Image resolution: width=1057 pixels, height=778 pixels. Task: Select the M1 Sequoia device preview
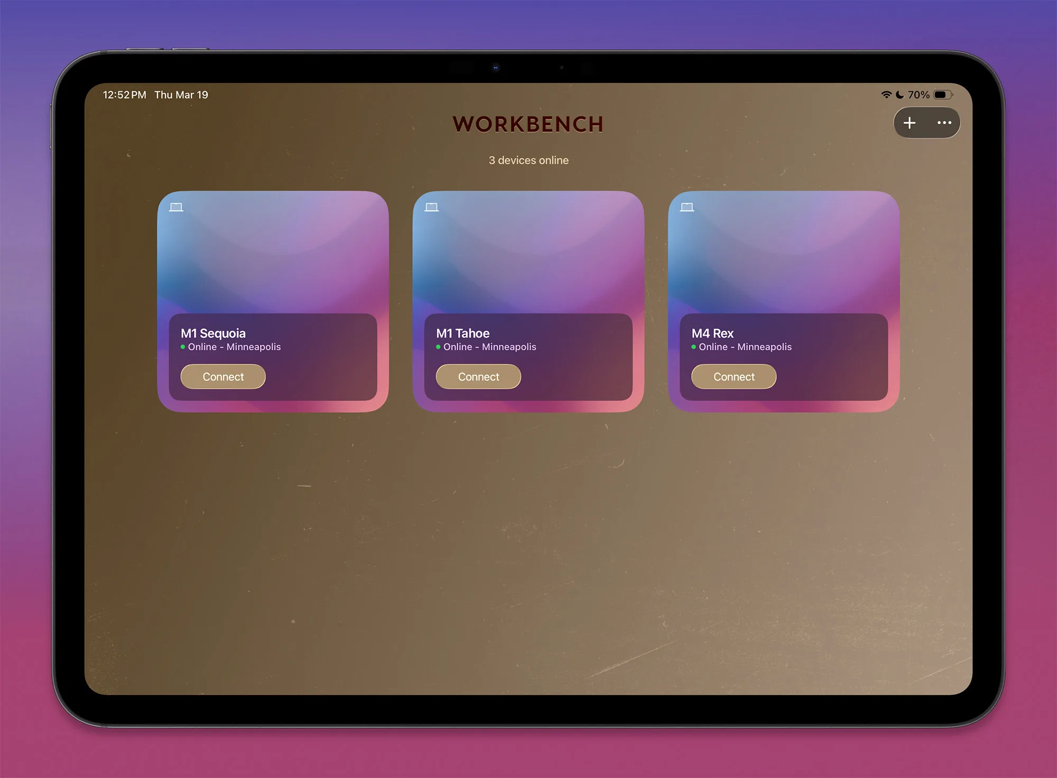pos(273,254)
